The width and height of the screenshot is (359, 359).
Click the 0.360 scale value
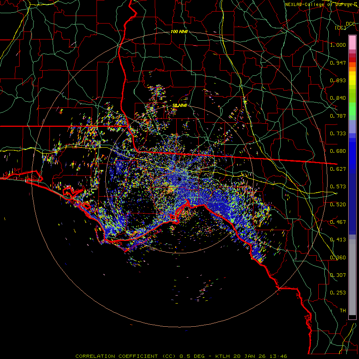338,258
